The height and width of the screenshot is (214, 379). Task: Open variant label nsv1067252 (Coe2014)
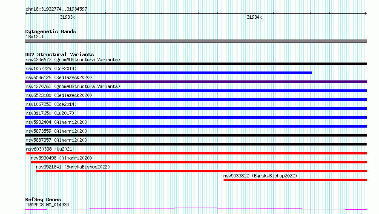(x=51, y=104)
